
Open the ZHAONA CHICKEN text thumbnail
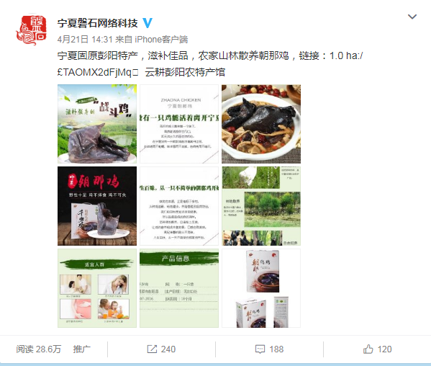pyautogui.click(x=179, y=124)
